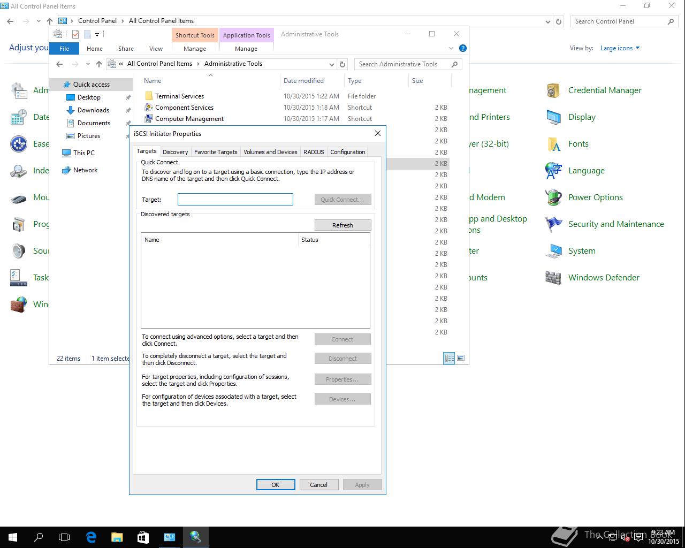Open the System icon

[x=553, y=251]
